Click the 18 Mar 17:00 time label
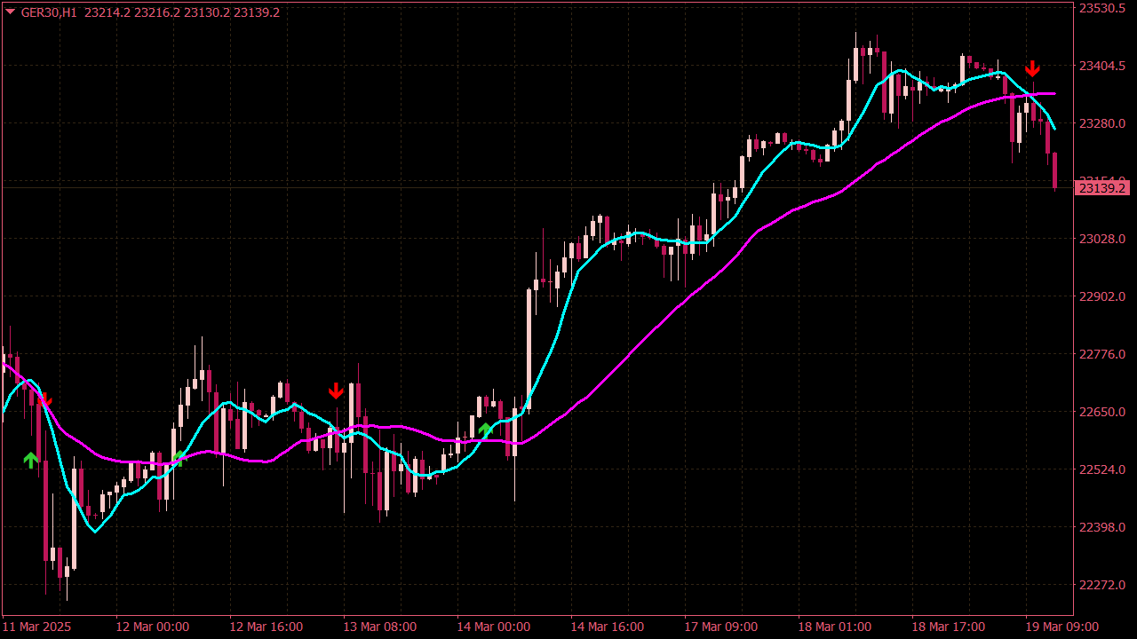 tap(949, 627)
